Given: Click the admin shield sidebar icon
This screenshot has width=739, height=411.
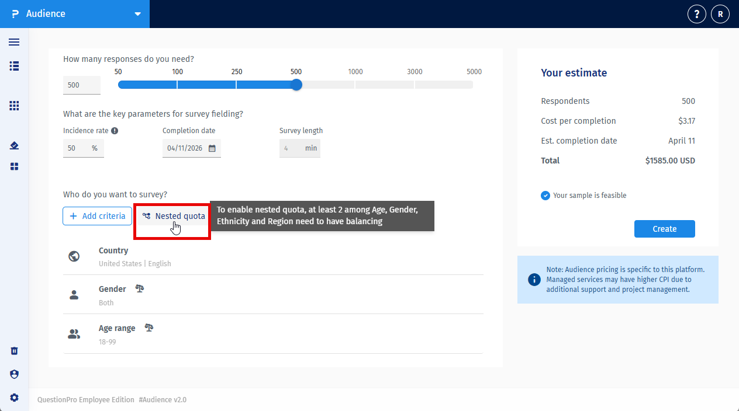Looking at the screenshot, I should click(x=14, y=374).
